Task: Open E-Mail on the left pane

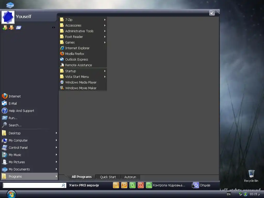Action: coord(29,103)
